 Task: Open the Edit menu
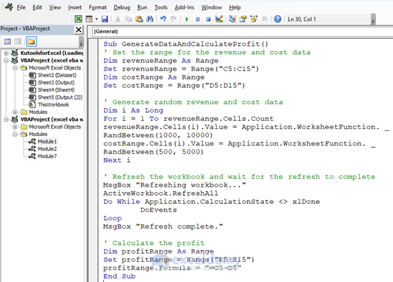coord(37,8)
